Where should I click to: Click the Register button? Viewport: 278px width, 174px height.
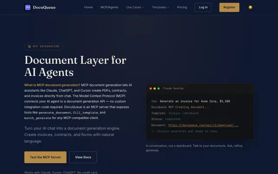[229, 7]
